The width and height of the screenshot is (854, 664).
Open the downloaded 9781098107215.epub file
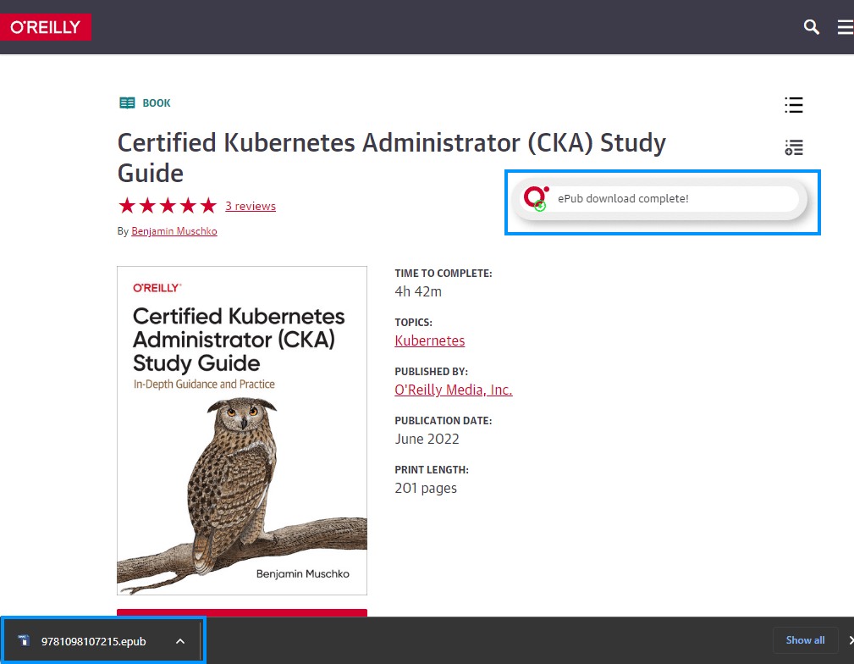[x=93, y=641]
